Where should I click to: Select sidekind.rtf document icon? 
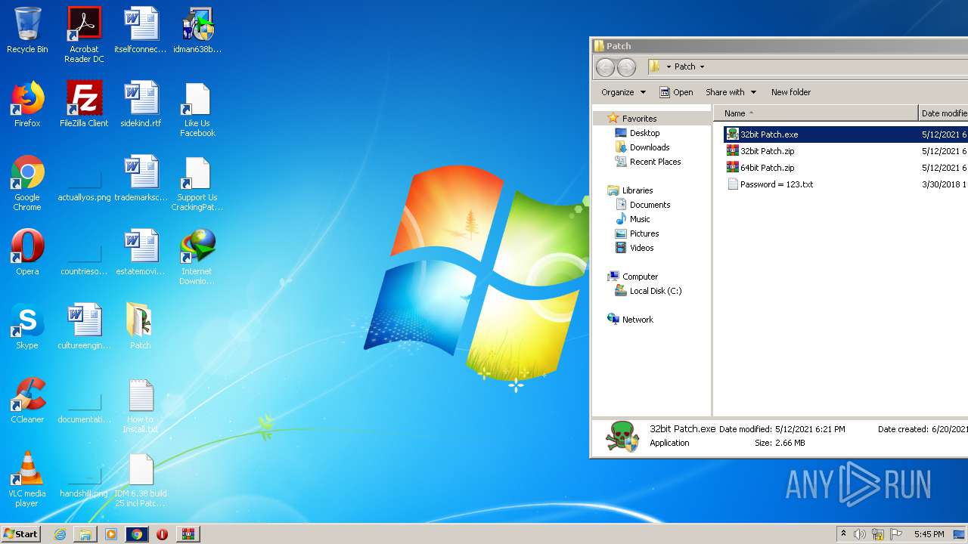click(x=141, y=104)
